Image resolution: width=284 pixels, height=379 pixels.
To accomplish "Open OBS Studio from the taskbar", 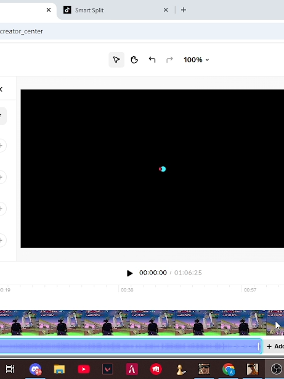I will [276, 369].
